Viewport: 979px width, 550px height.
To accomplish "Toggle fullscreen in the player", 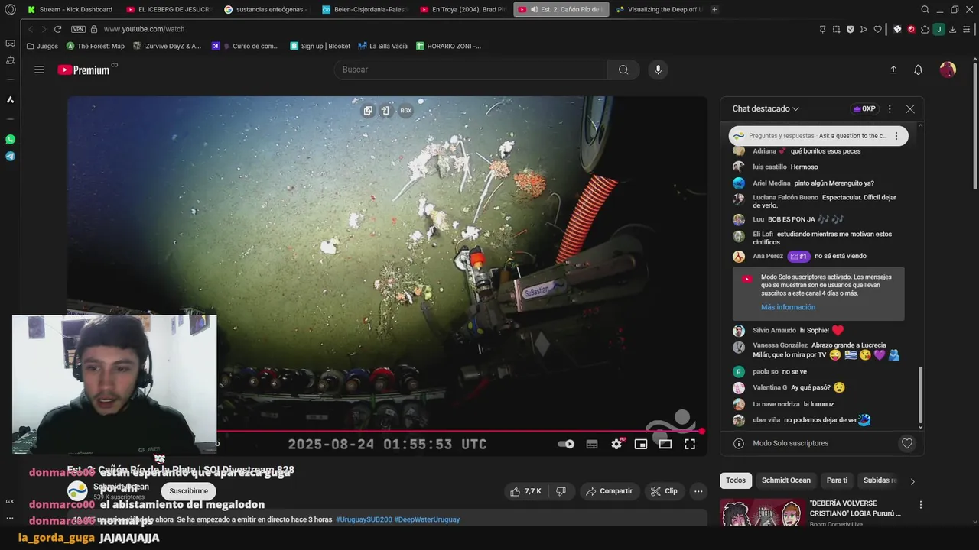I will tap(690, 444).
